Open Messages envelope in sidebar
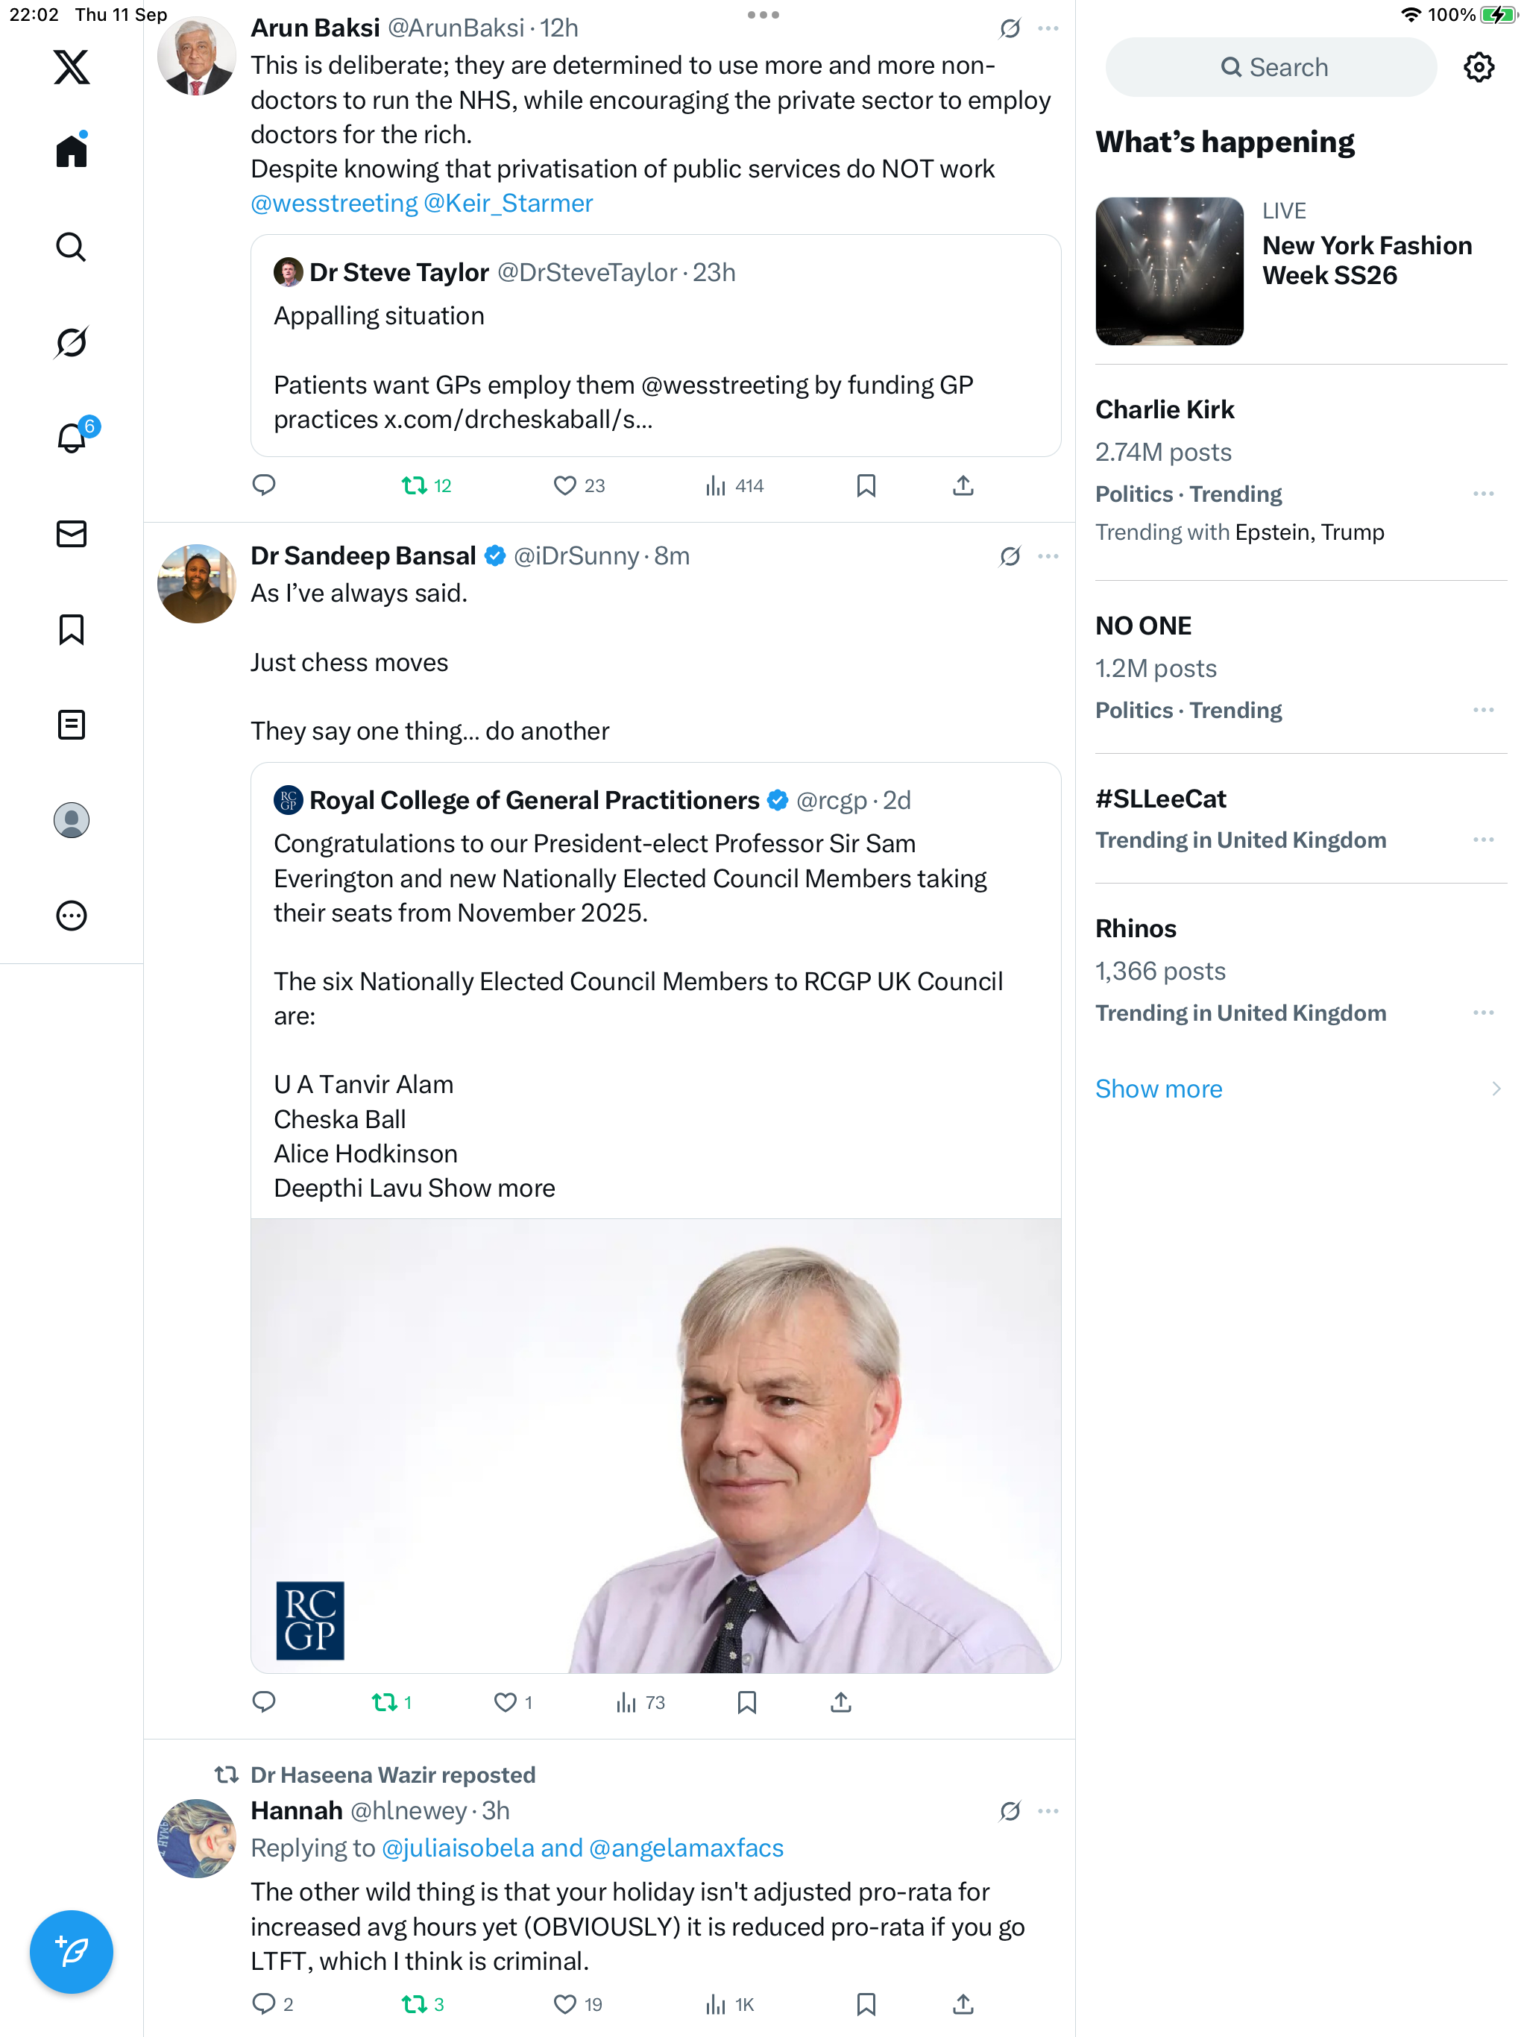 tap(71, 534)
